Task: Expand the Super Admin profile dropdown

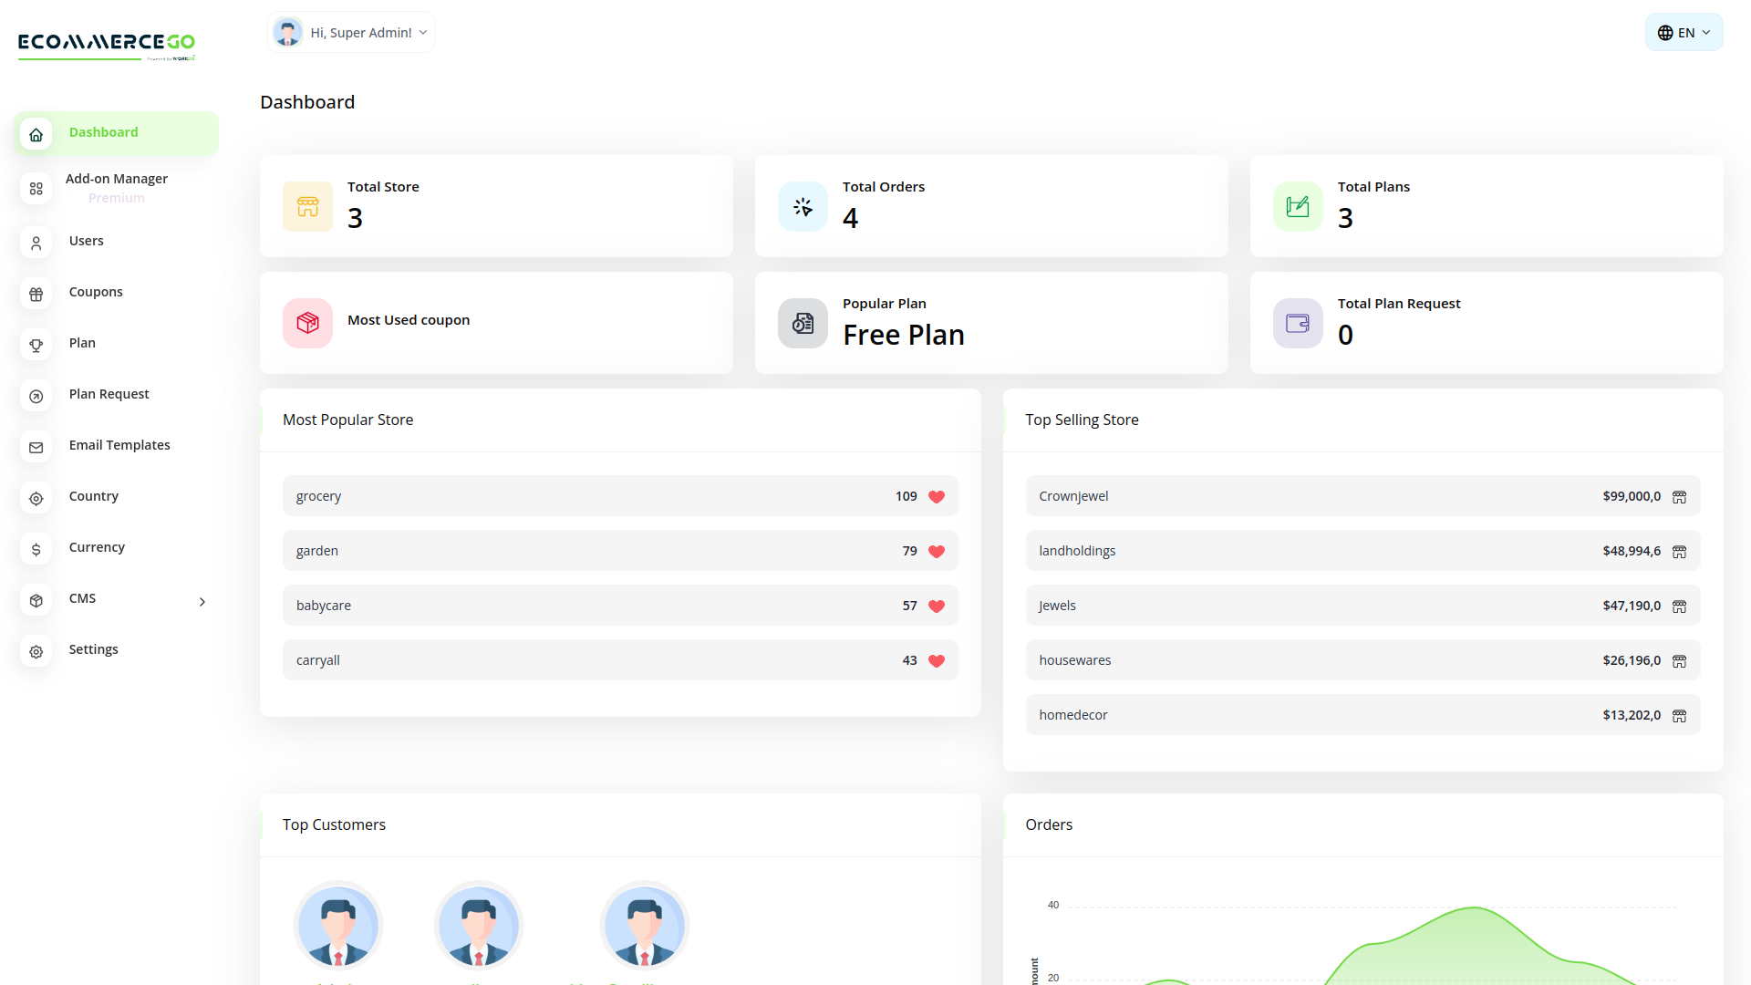Action: coord(350,32)
